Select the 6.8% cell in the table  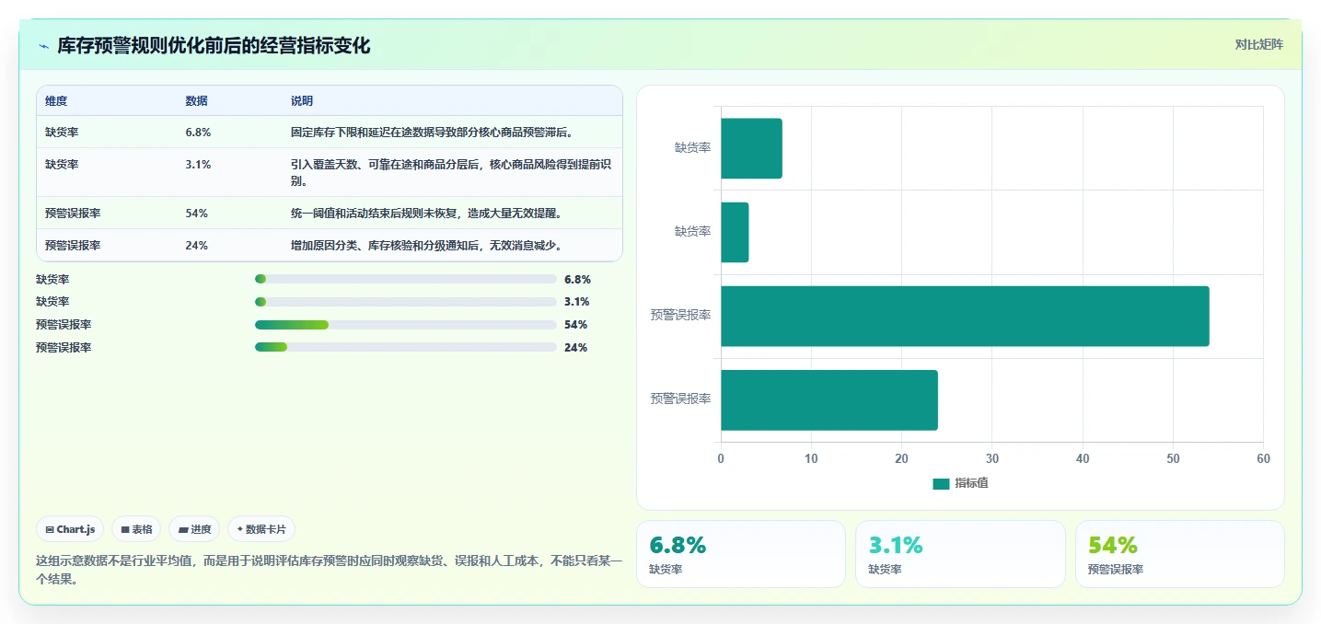point(198,133)
